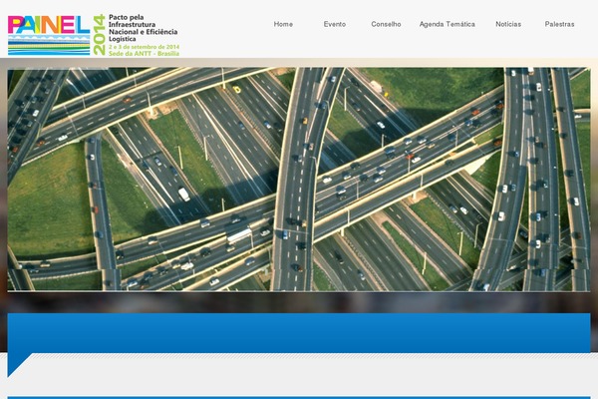Viewport: 598px width, 399px height.
Task: Open Agenda Temática from the menu
Action: click(447, 24)
